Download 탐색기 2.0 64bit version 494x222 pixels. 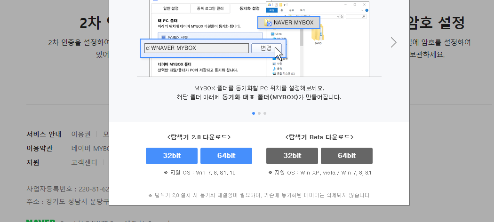click(226, 156)
